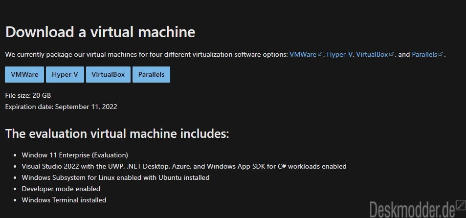Viewport: 466px width, 218px height.
Task: Click 'Windows Subsystem for Linux' list item
Action: 115,177
